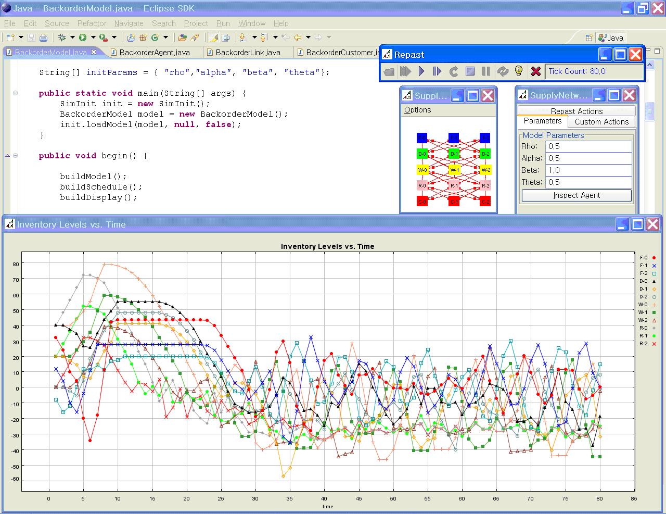This screenshot has height=514, width=666.
Task: Click the green Run icon
Action: (x=82, y=37)
